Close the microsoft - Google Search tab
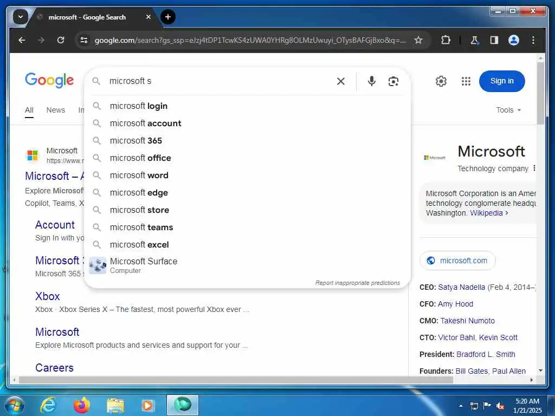The height and width of the screenshot is (416, 555). [x=149, y=17]
